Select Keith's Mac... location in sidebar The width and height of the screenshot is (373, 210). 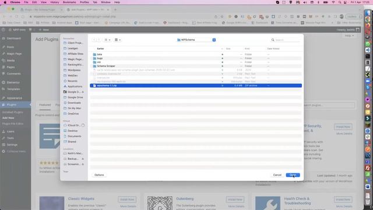73,153
